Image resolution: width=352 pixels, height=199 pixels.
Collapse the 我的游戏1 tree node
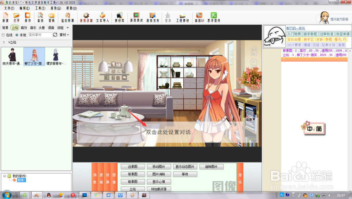point(5,176)
